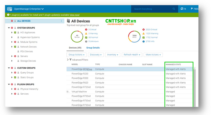Click the green status icon of Static Groups
Screen dimensions: 211x115
coord(15,77)
